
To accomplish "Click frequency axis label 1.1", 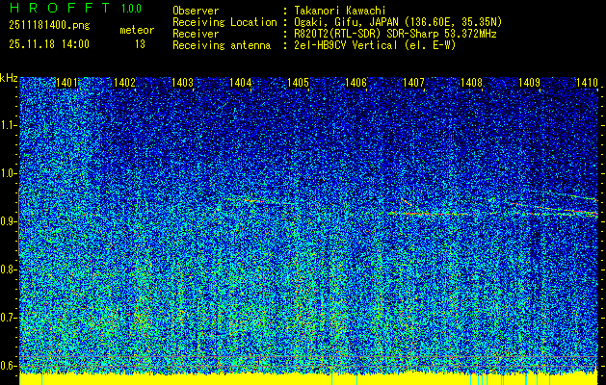I will [9, 125].
